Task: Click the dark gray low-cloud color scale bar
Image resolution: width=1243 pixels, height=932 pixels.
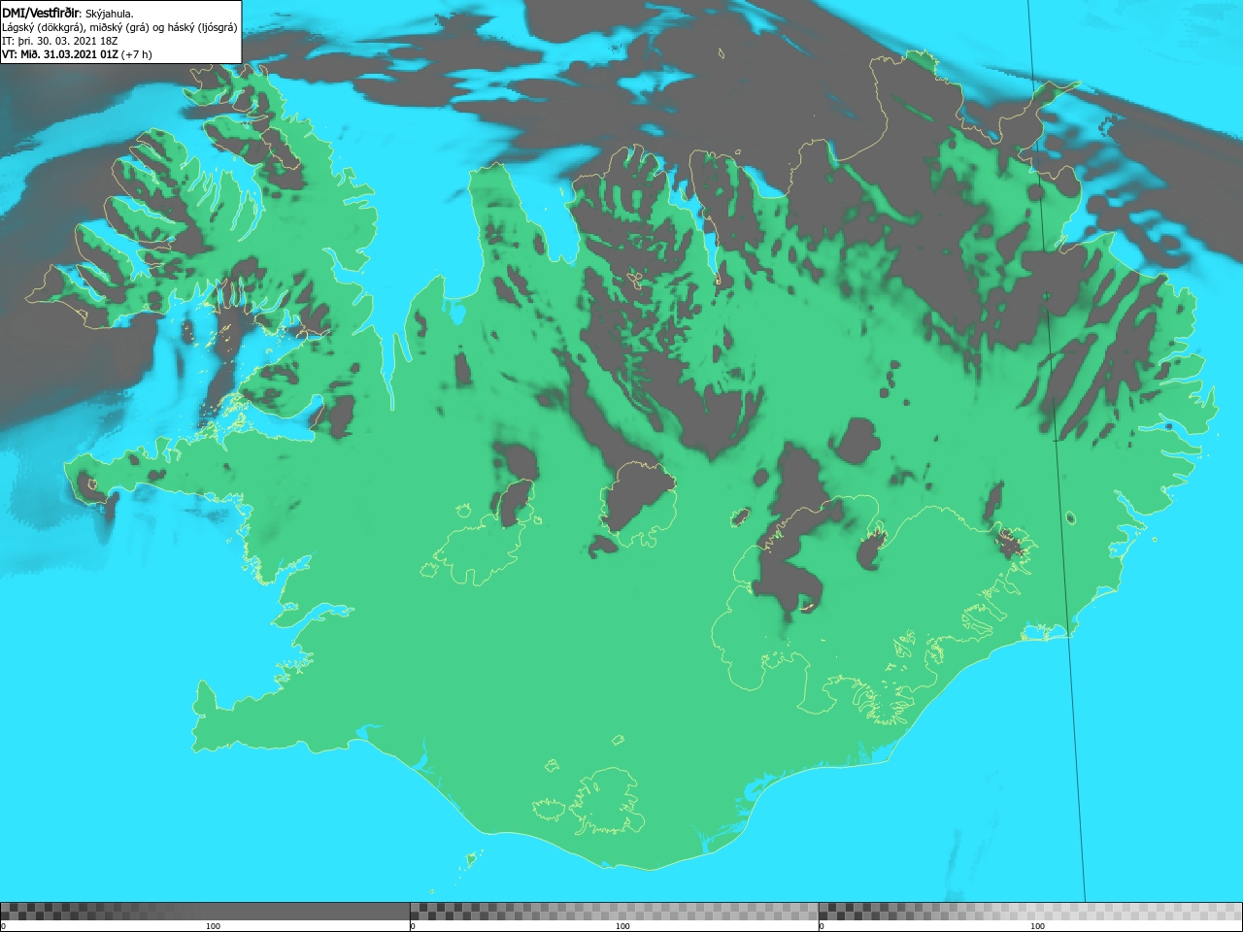Action: 205,912
